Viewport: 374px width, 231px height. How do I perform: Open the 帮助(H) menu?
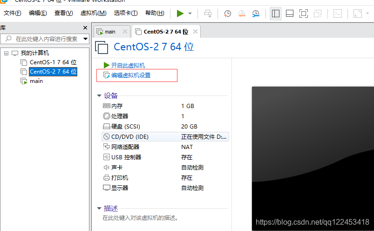pos(155,13)
